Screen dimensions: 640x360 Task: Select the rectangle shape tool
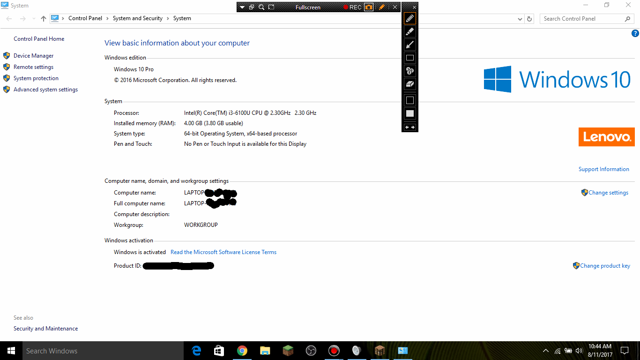410,58
